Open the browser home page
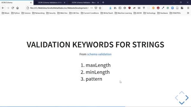The height and width of the screenshot is (107, 191). 18,8
